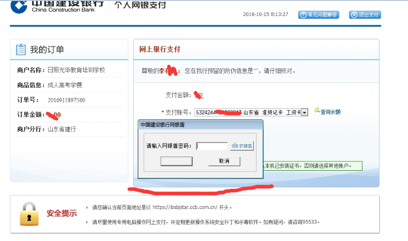This screenshot has height=241, width=408.
Task: Click 成人高考学费 product info
Action: (x=65, y=85)
